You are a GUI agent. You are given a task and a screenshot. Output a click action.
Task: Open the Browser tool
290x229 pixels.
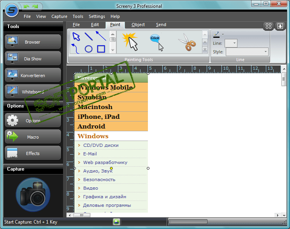coord(33,42)
